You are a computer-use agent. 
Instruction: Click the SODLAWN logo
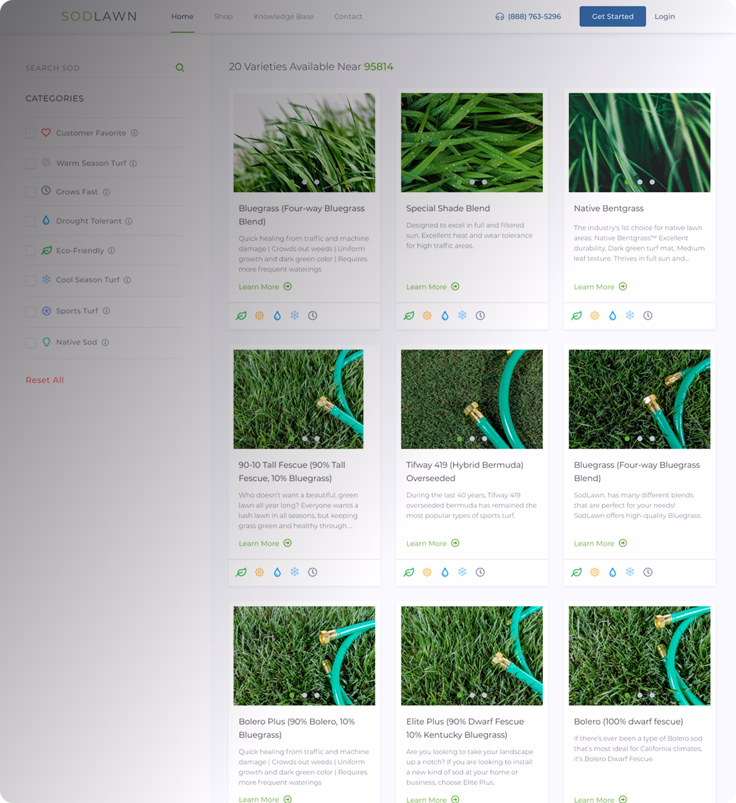99,17
